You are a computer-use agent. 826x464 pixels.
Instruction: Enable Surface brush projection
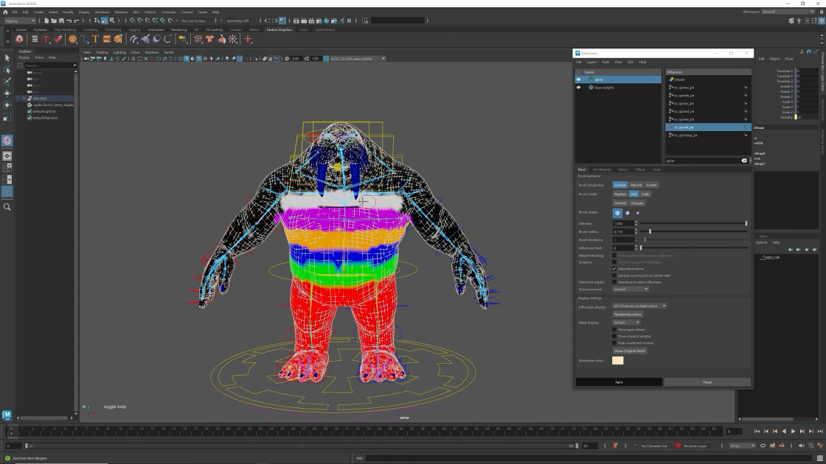[x=619, y=185]
